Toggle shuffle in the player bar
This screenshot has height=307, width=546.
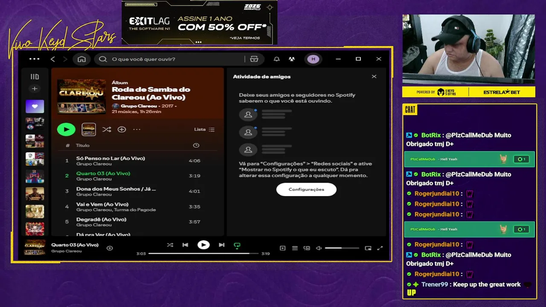click(170, 245)
